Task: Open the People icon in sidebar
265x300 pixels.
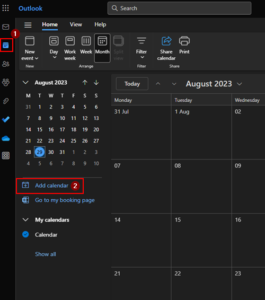Action: point(6,64)
